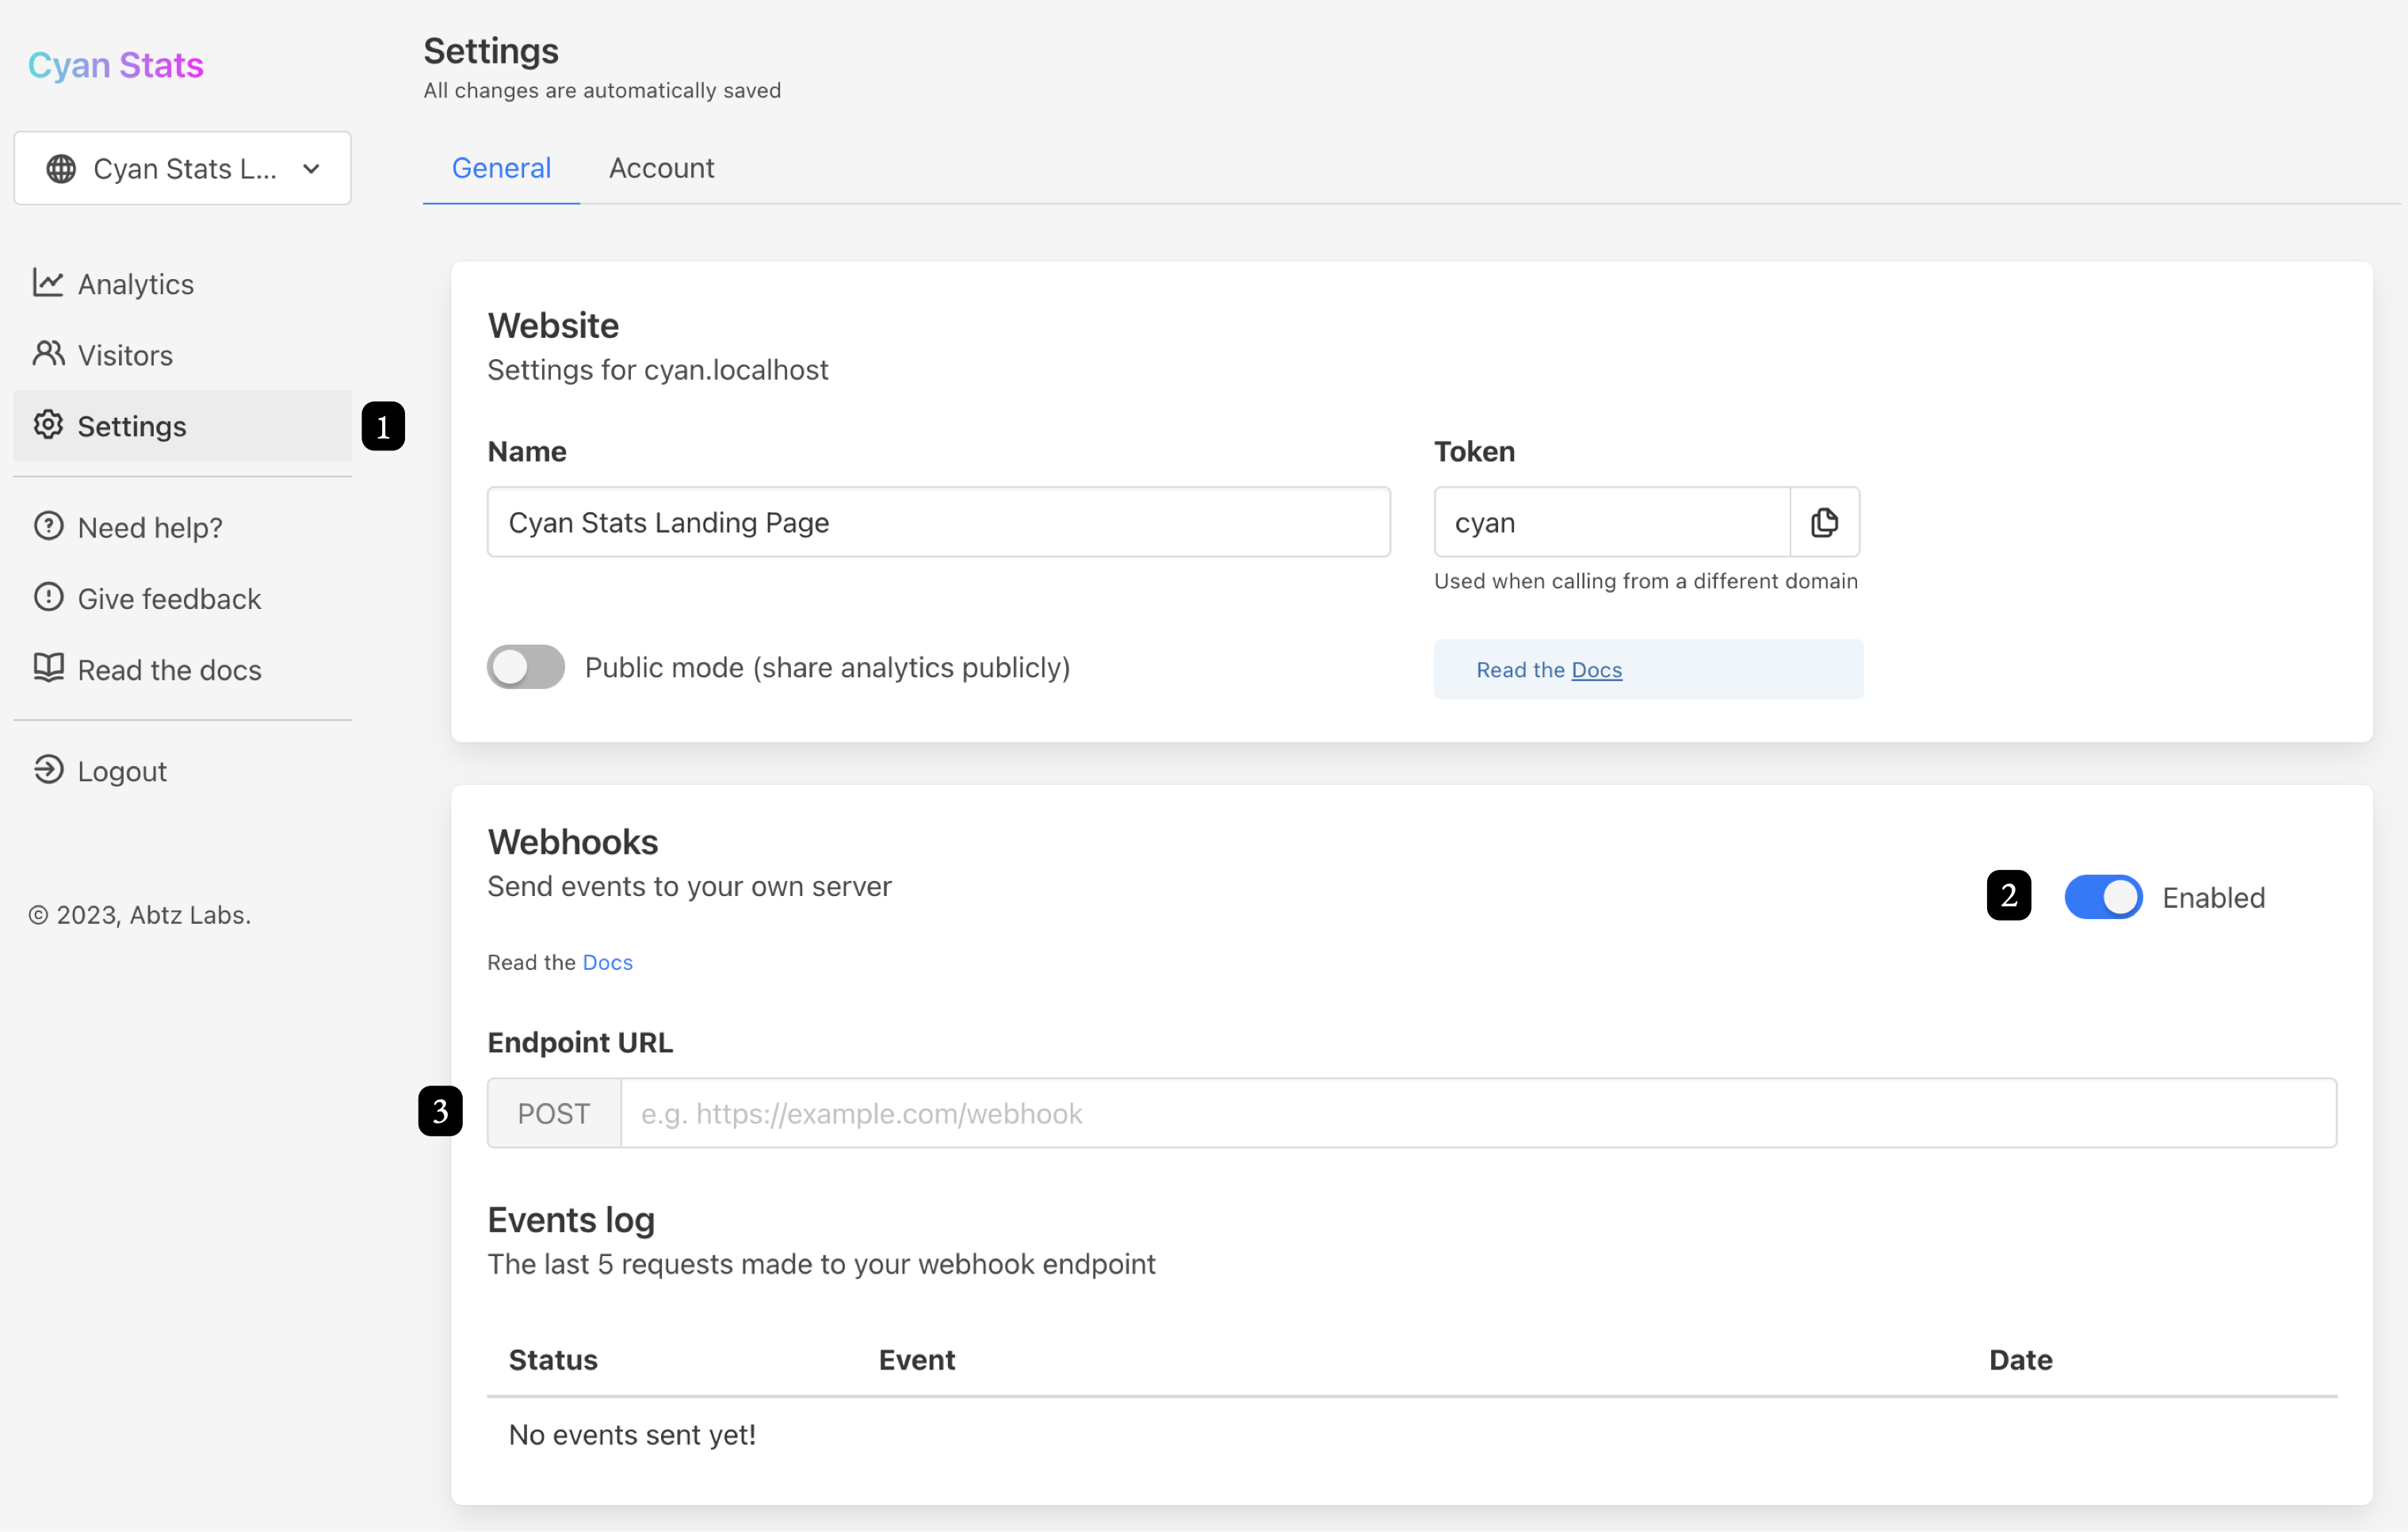Open the webhooks Docs link
The image size is (2408, 1532).
(x=608, y=962)
